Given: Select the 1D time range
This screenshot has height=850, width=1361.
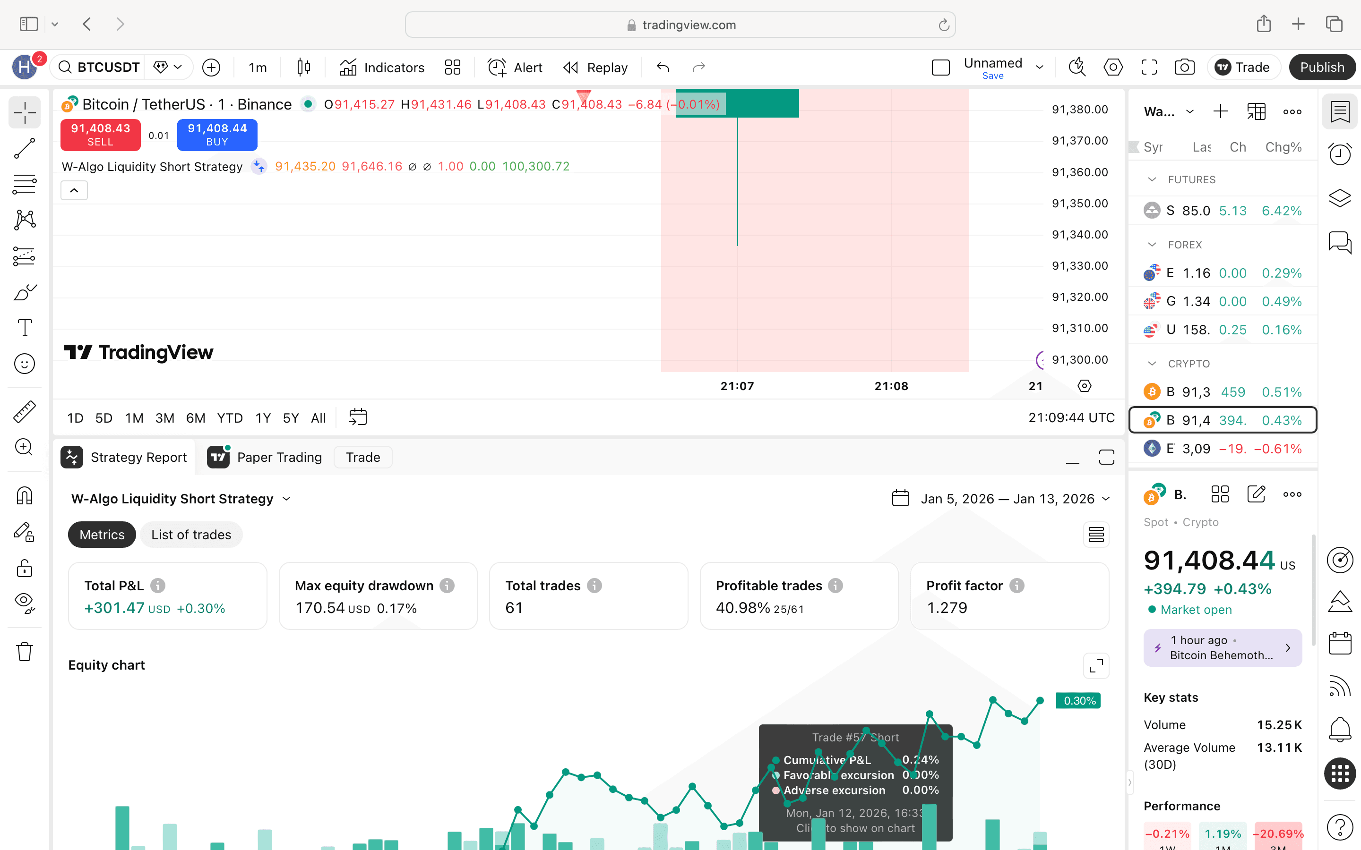Looking at the screenshot, I should pos(75,418).
